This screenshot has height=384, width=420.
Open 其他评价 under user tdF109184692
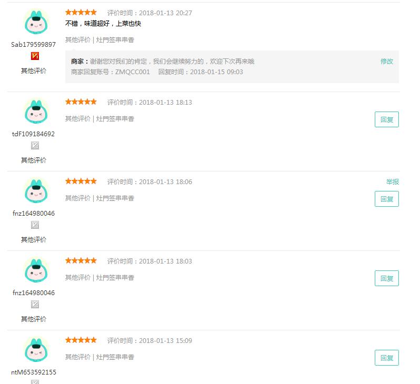[34, 160]
